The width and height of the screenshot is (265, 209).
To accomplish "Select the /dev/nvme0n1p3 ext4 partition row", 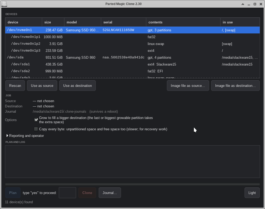I will click(132, 51).
